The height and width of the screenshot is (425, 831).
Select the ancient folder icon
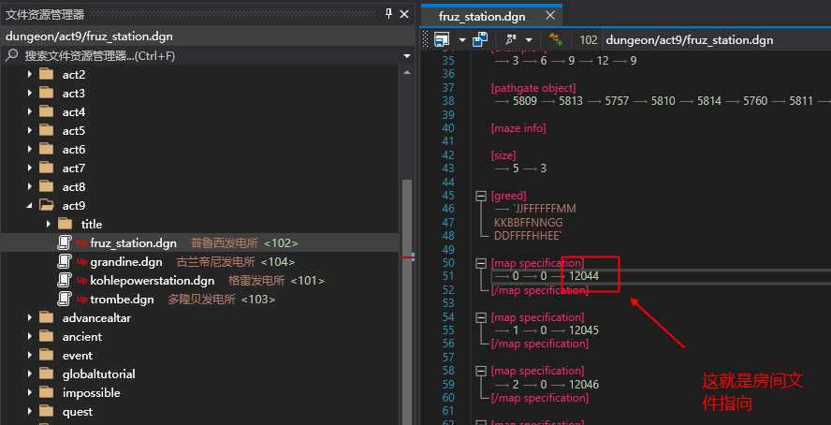(47, 336)
